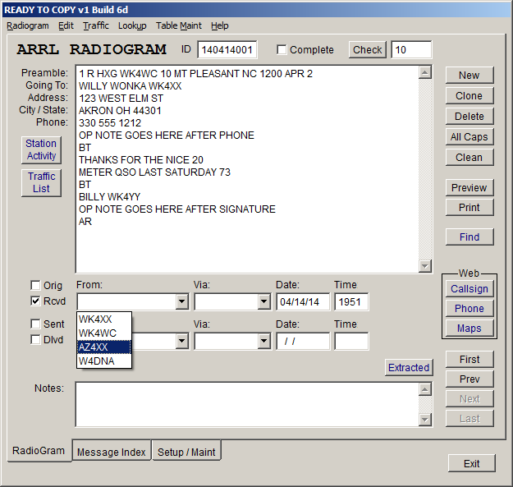
Task: Open Web Maps lookup
Action: [x=469, y=328]
